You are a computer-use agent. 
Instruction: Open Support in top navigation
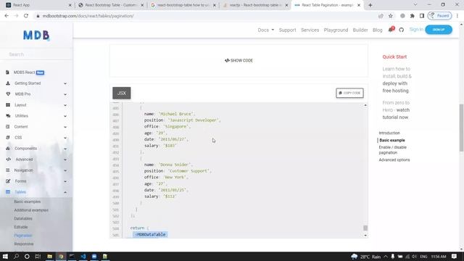287,30
